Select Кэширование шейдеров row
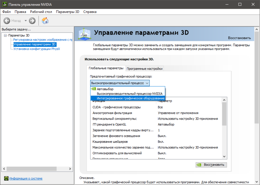 click(156, 142)
